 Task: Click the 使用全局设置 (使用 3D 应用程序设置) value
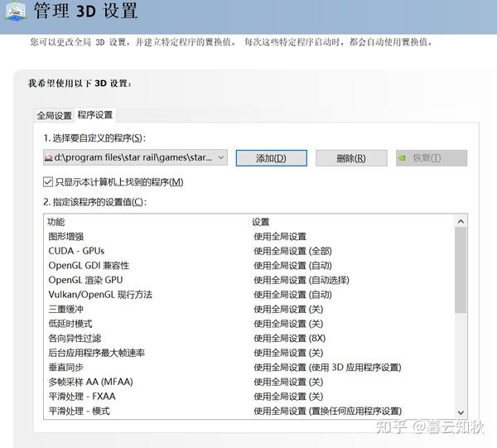327,368
